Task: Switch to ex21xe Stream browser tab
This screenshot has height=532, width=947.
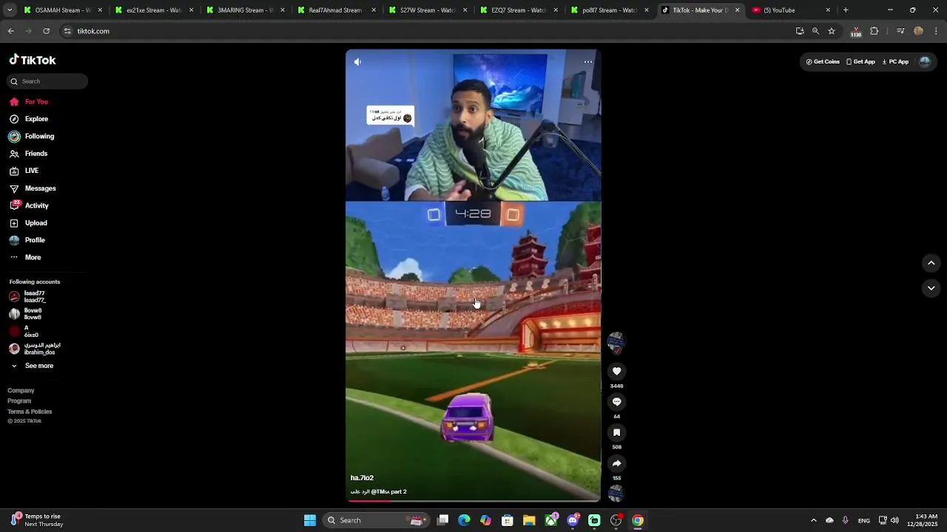Action: 155,10
